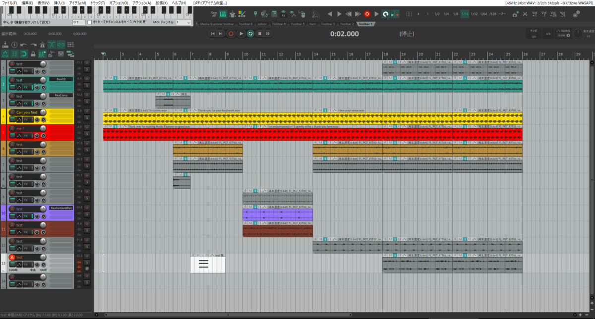Open project info via circled i icon

[14, 45]
